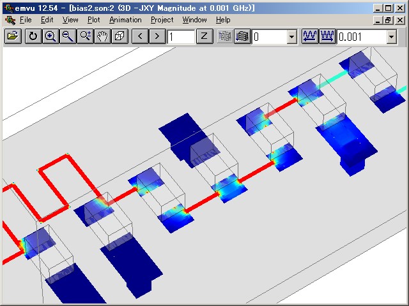Click the layer stack level icon
409x306 pixels.
pyautogui.click(x=242, y=36)
